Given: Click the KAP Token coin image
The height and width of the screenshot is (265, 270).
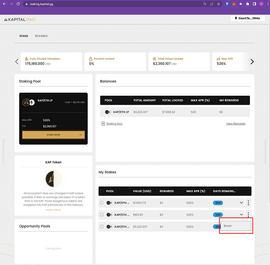Looking at the screenshot, I should [x=53, y=179].
